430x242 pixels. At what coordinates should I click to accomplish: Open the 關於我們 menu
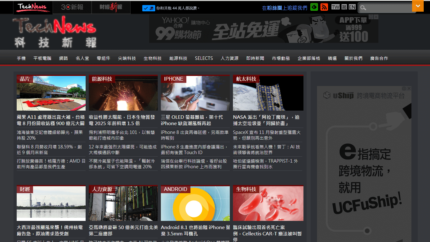coord(354,58)
